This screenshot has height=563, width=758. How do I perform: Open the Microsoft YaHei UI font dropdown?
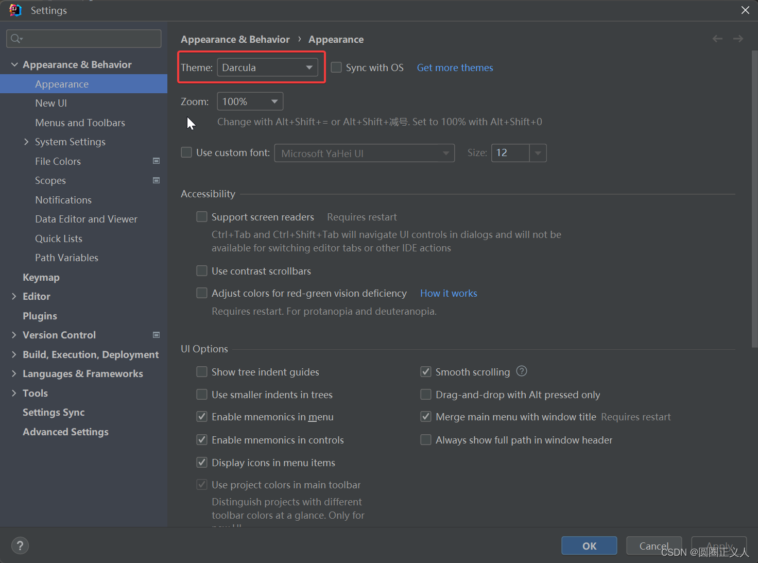365,153
